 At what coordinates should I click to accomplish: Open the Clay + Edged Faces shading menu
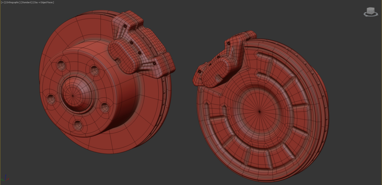(43, 3)
